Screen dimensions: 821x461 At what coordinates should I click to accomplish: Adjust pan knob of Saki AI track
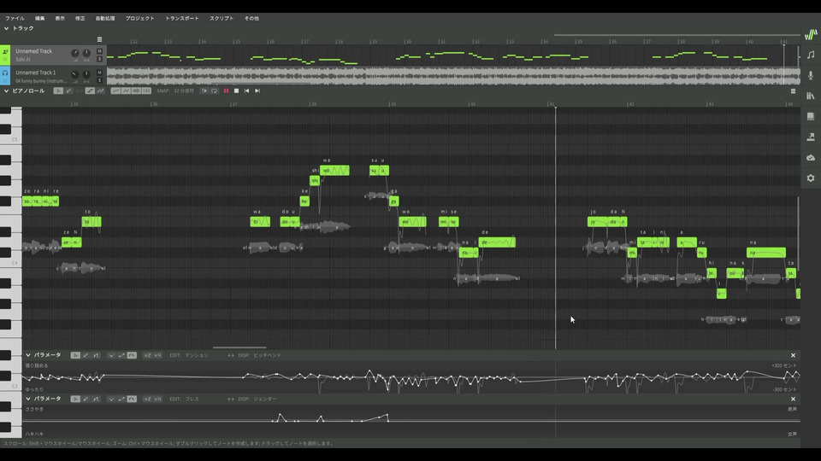pyautogui.click(x=86, y=53)
